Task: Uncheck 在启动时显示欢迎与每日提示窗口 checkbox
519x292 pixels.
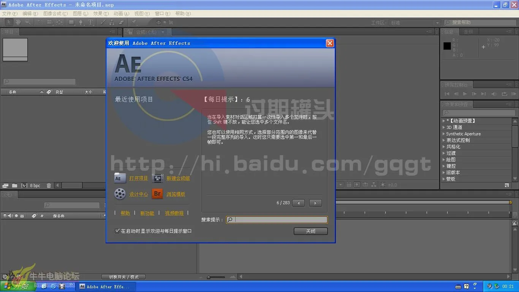Action: click(117, 231)
